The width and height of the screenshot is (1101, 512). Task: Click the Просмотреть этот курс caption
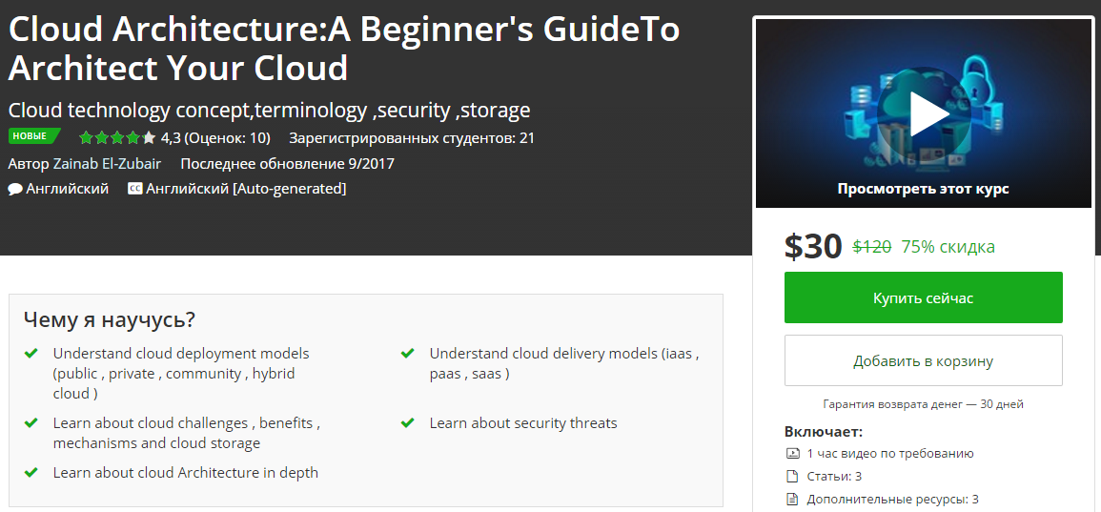click(923, 189)
